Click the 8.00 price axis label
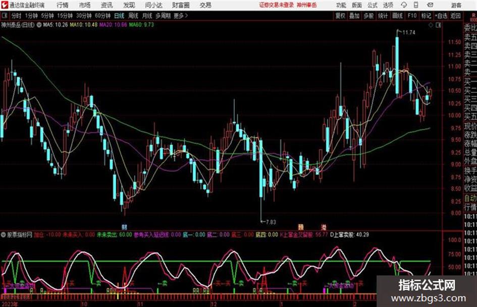Image resolution: width=477 pixels, height=307 pixels. (x=456, y=213)
